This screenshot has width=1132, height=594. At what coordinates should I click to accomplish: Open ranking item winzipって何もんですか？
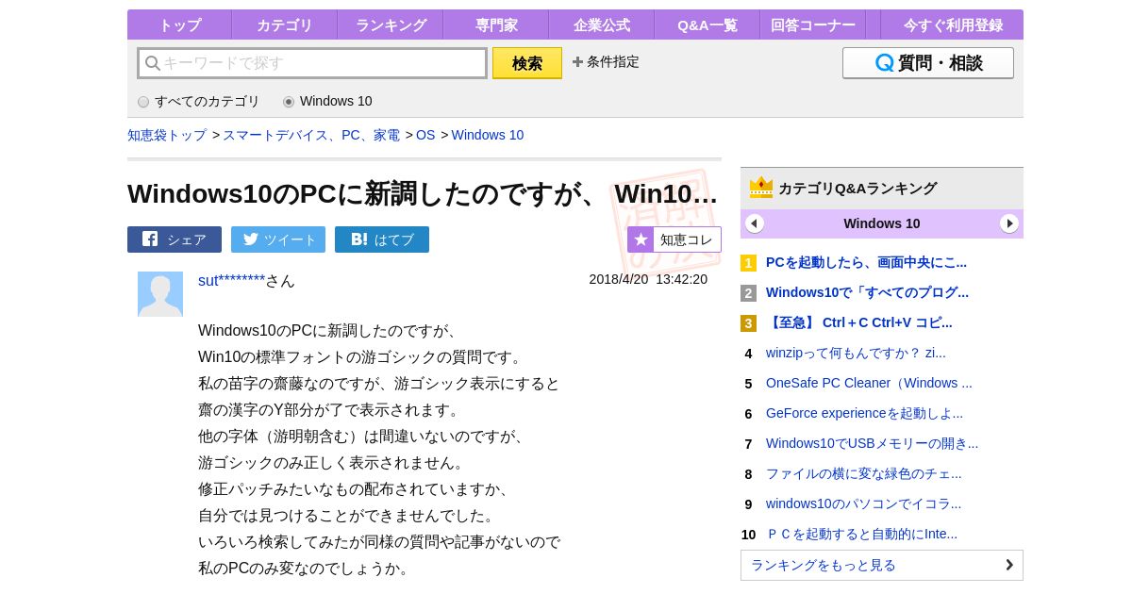(x=856, y=353)
